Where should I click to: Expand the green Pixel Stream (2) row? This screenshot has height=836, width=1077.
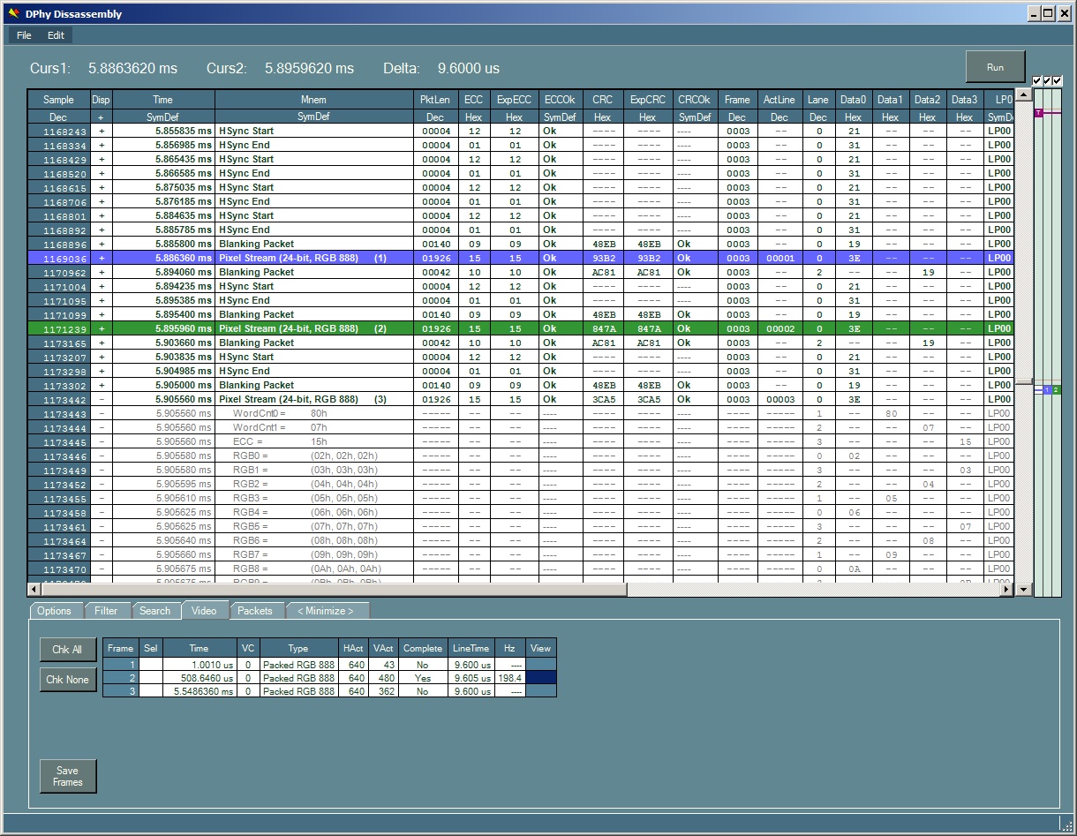[101, 329]
